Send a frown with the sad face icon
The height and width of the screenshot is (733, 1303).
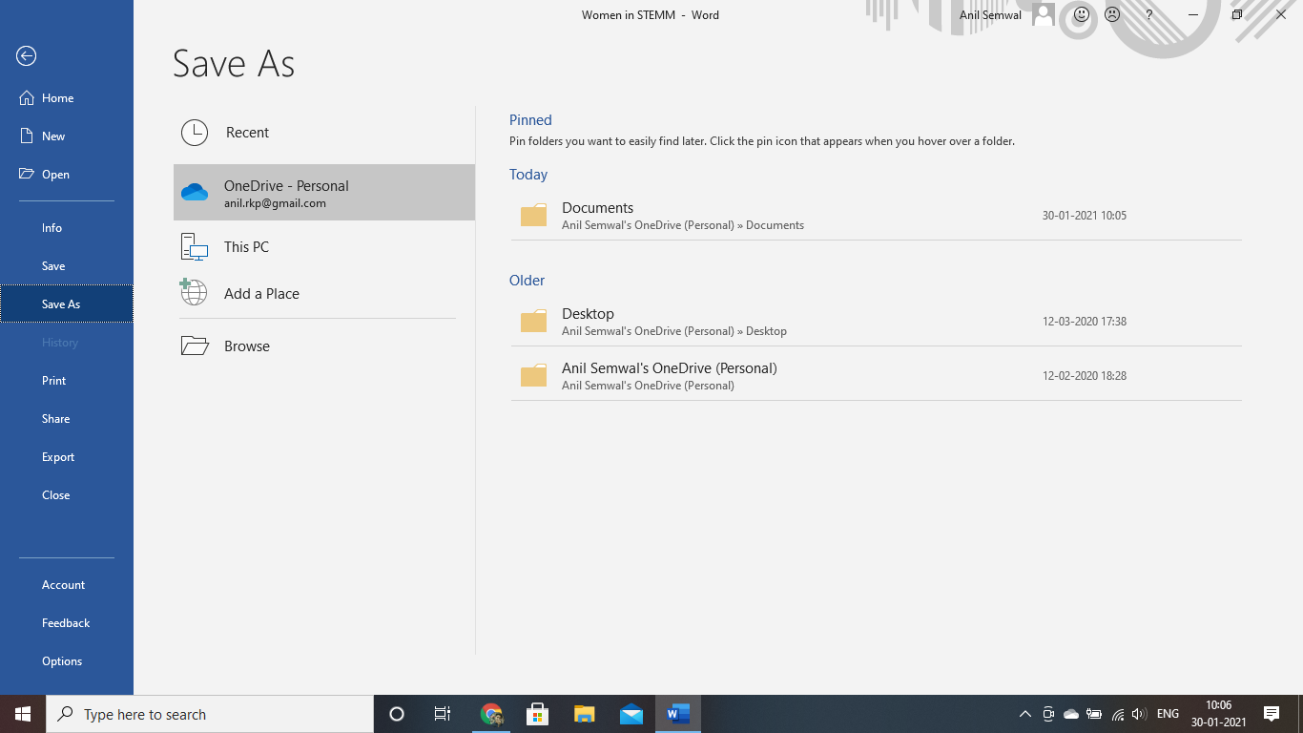coord(1112,14)
